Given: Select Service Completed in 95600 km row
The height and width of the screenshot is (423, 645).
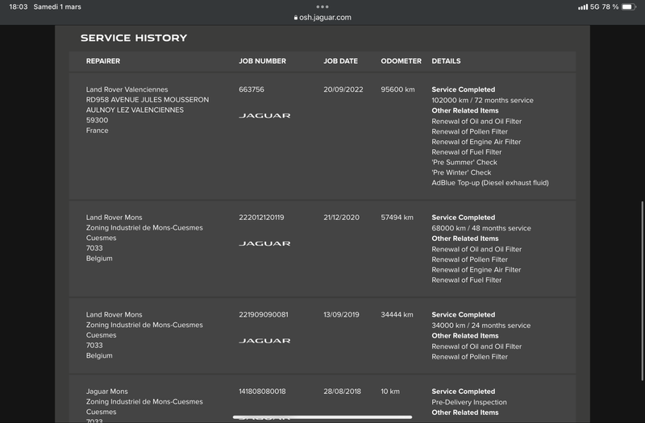Looking at the screenshot, I should click(x=463, y=89).
